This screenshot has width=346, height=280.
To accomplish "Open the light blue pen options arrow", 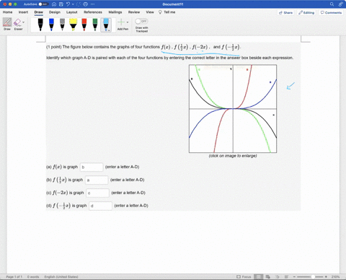I will (109, 30).
